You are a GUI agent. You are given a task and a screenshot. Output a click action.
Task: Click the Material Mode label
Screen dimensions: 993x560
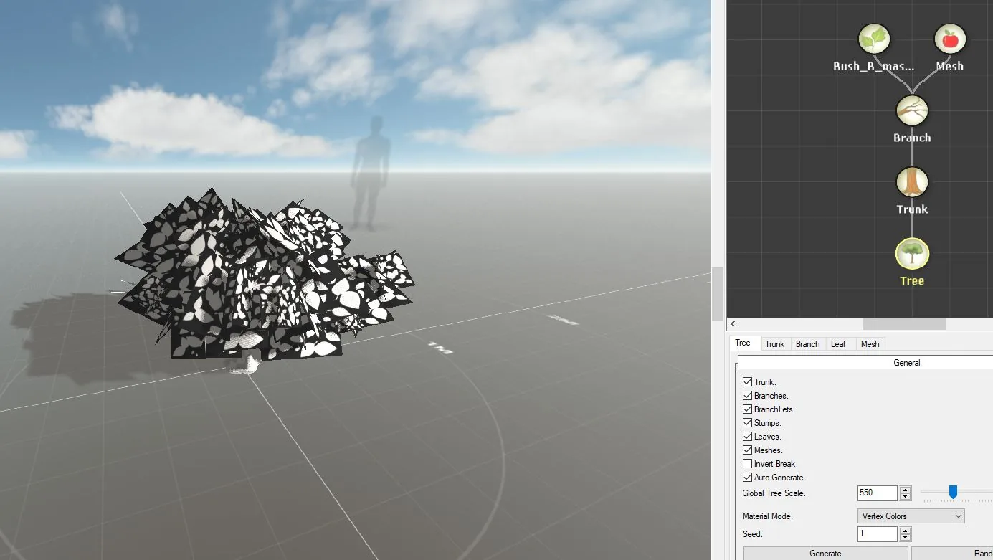click(767, 516)
